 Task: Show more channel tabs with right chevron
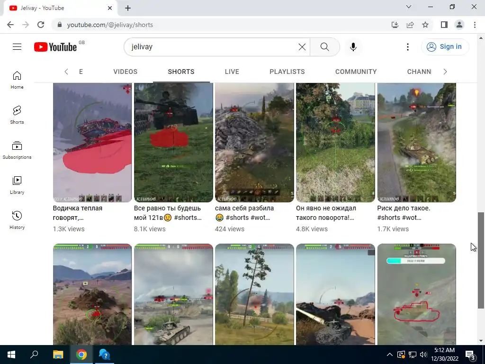click(x=445, y=72)
